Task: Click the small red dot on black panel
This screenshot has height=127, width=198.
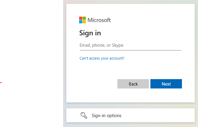Action: [1, 83]
